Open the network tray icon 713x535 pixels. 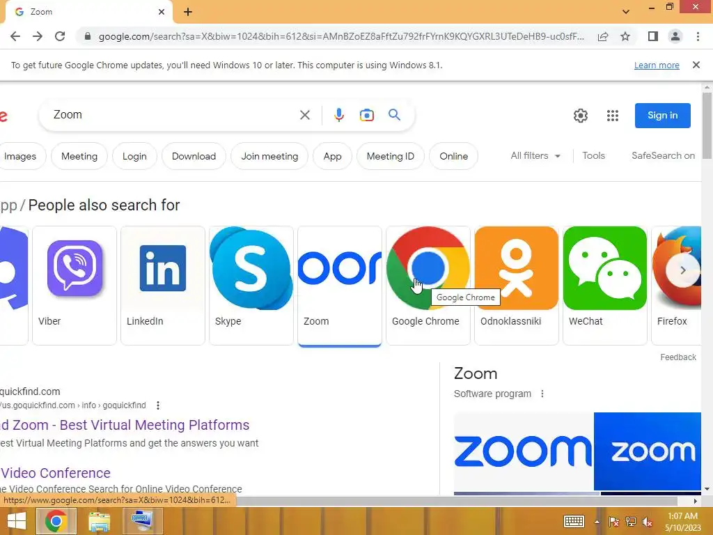[630, 522]
